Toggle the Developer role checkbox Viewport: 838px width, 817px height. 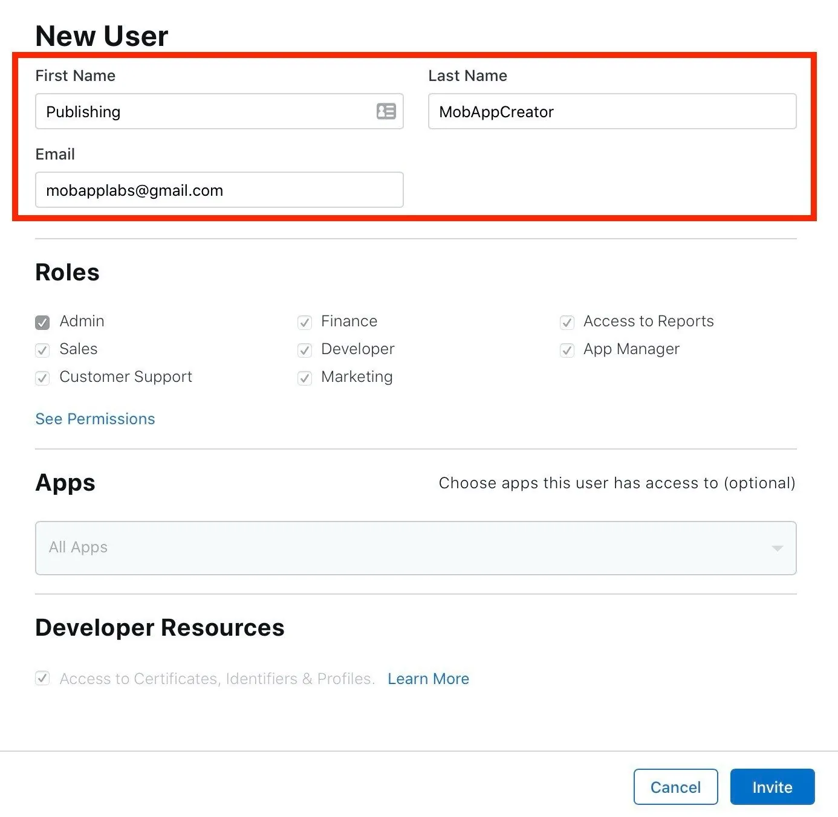(305, 350)
